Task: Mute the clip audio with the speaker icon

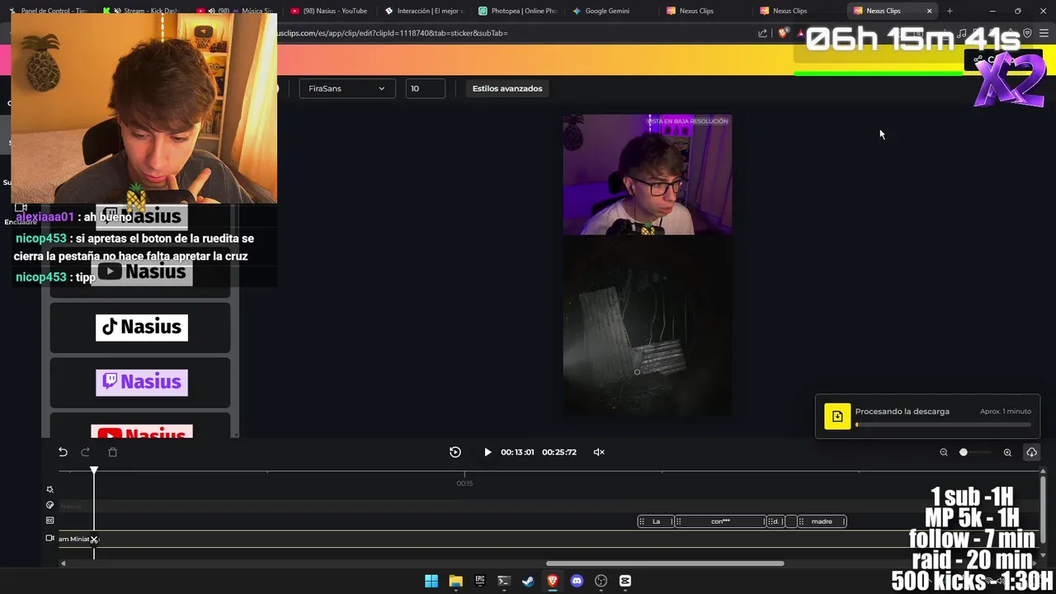Action: tap(599, 452)
